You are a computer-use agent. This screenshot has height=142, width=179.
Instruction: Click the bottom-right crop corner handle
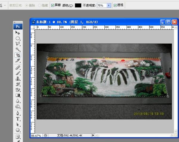point(168,97)
